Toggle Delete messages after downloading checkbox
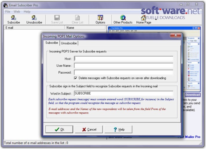The image size is (206, 149). (x=76, y=78)
